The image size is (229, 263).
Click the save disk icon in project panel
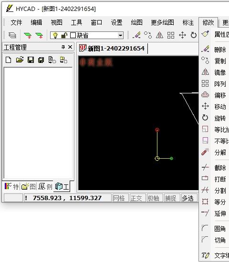click(31, 60)
